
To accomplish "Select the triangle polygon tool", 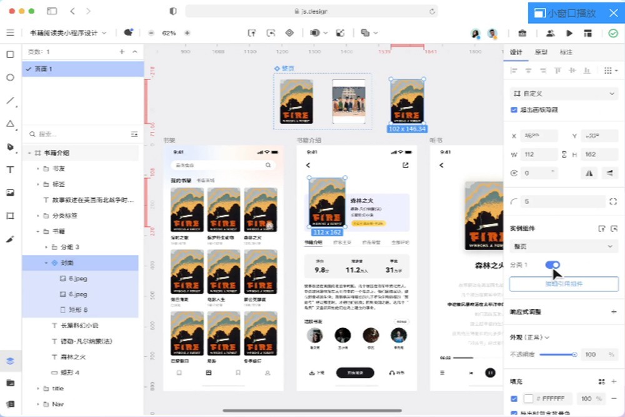I will coord(11,124).
